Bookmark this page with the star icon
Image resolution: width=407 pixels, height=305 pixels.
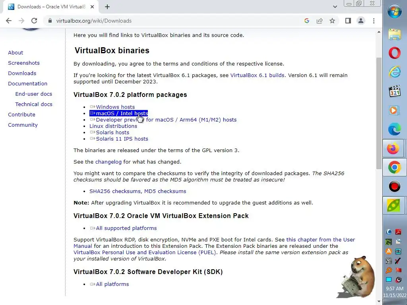pyautogui.click(x=332, y=21)
